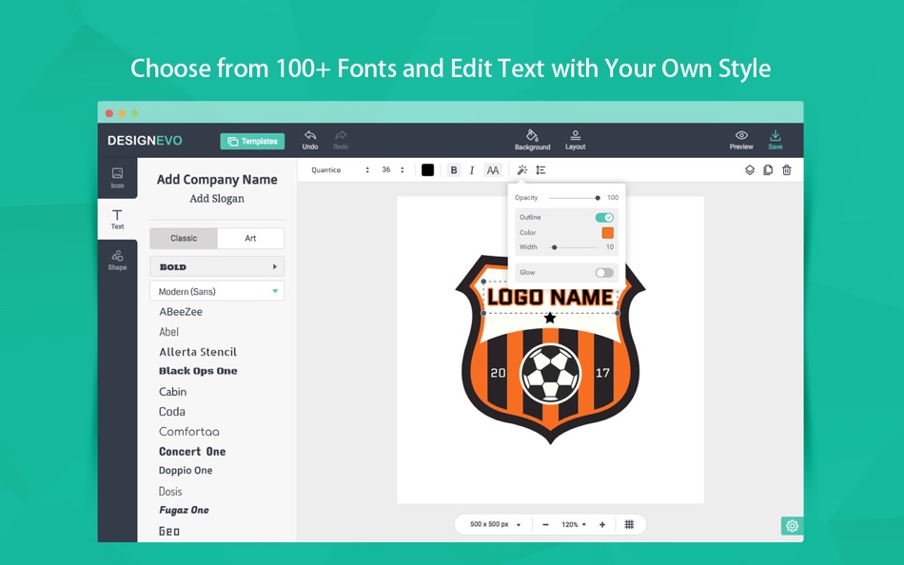This screenshot has height=565, width=904.
Task: Choose the Black Ops One font
Action: 198,371
